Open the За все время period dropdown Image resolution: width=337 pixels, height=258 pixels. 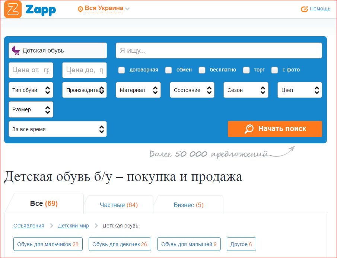tap(58, 129)
